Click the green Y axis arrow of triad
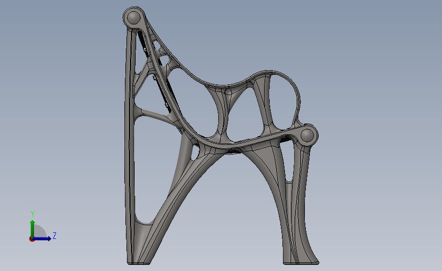The height and width of the screenshot is (271, 442). 33,229
